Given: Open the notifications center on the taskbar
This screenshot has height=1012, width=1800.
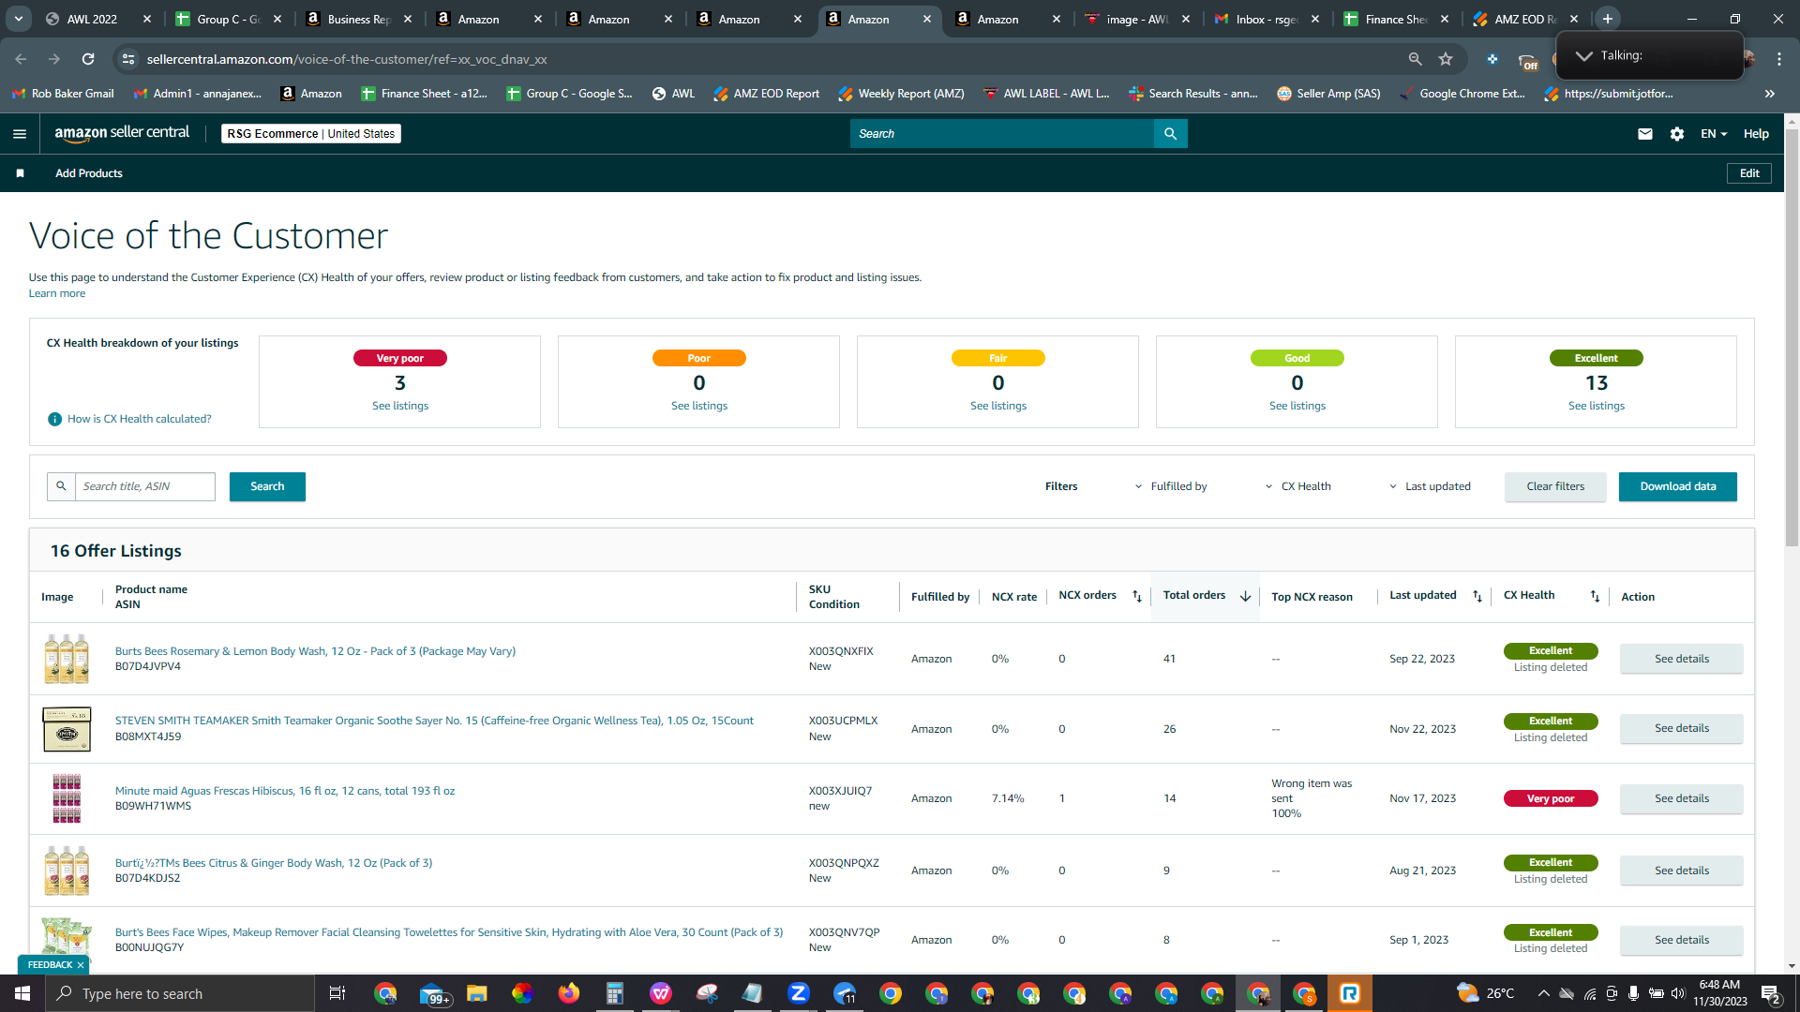Looking at the screenshot, I should click(1770, 993).
